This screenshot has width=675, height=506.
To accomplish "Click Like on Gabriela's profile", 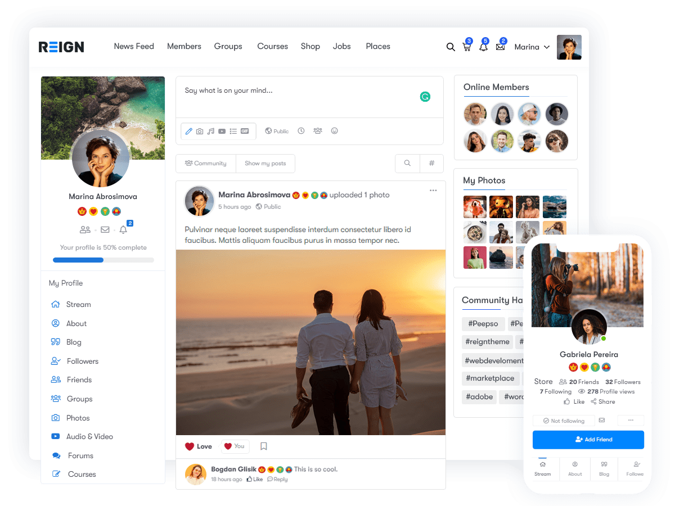I will tap(574, 402).
